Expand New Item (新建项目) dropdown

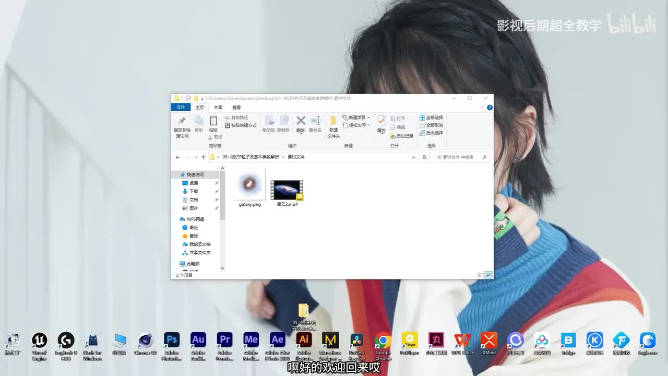point(356,118)
